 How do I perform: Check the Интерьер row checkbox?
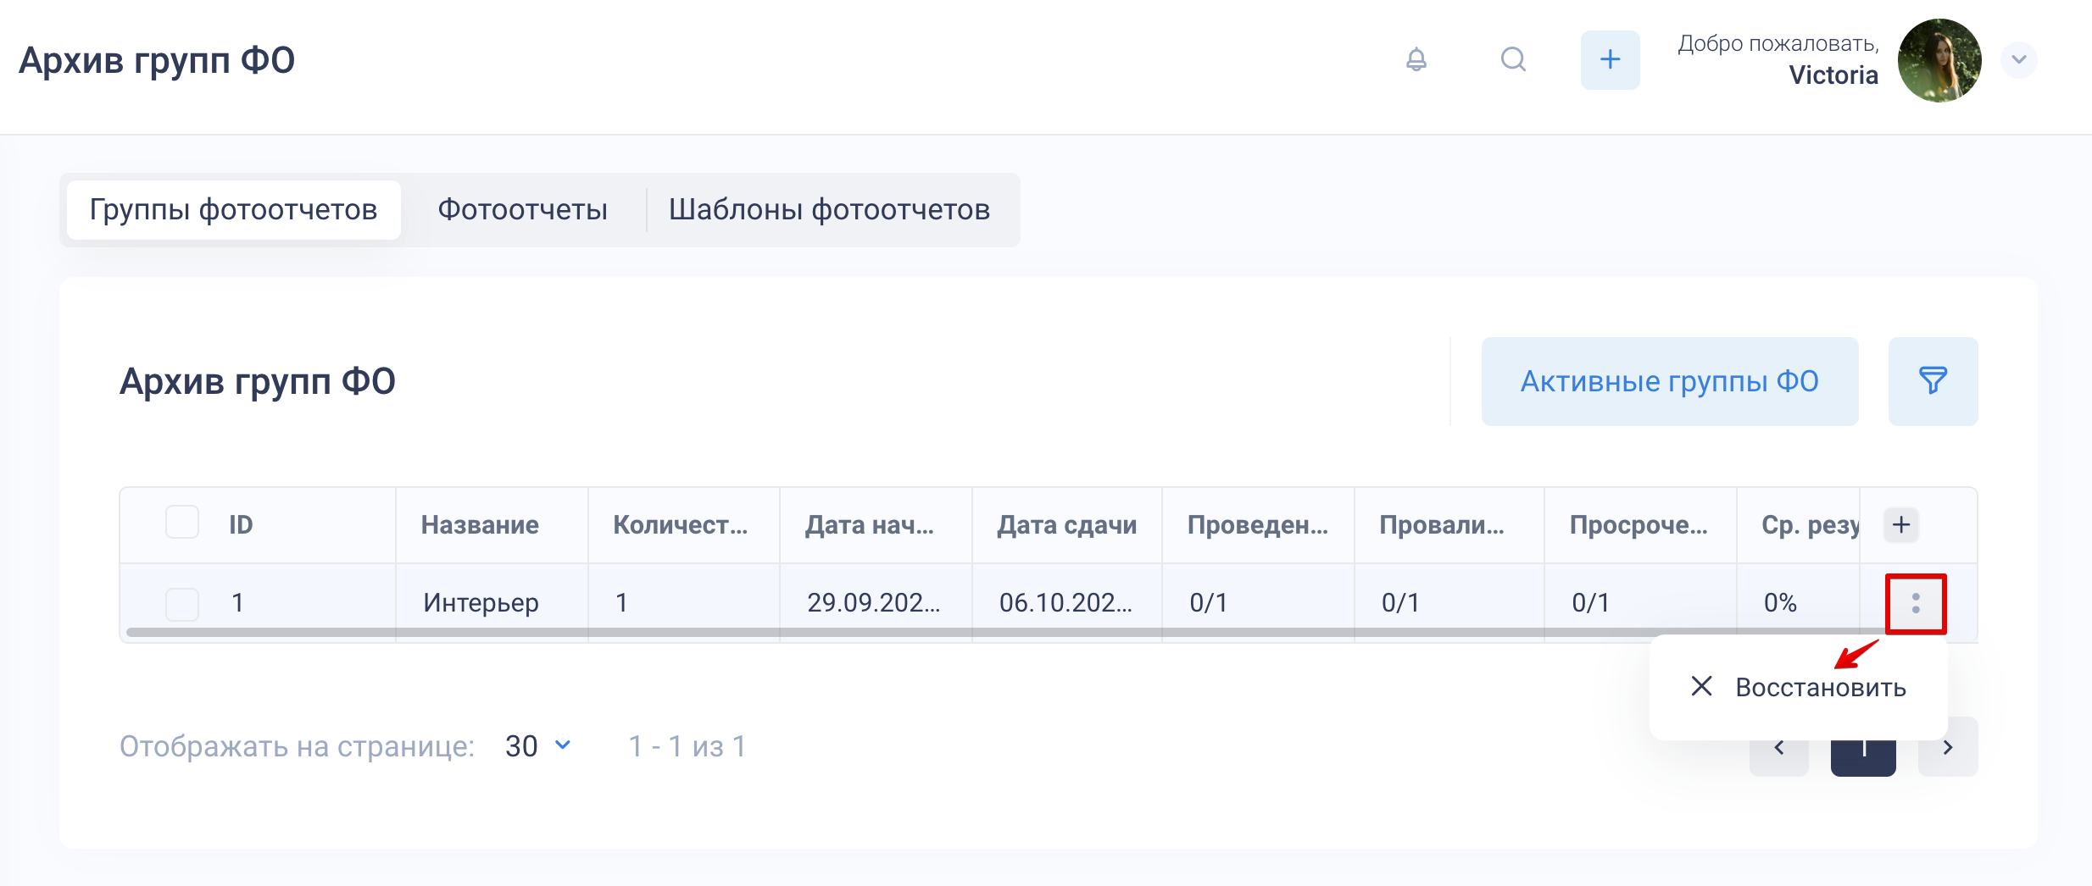[182, 604]
